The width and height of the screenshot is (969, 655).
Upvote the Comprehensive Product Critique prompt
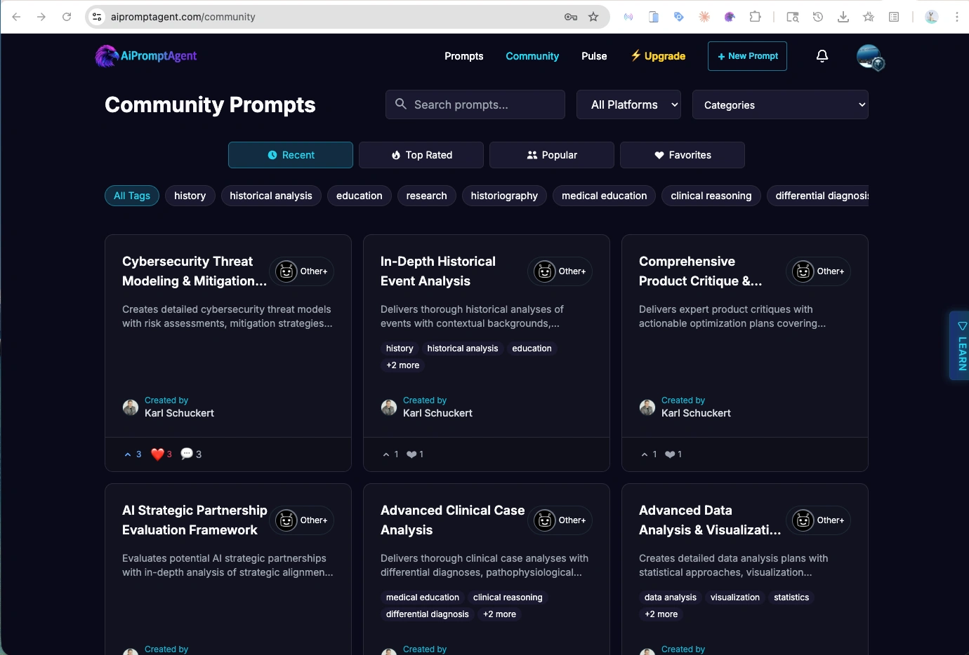click(649, 454)
